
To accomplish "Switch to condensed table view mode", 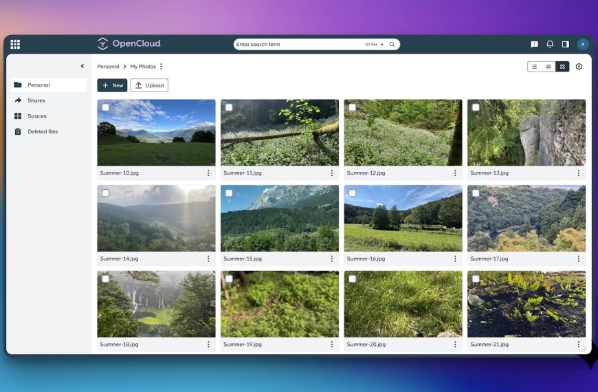I will [548, 67].
